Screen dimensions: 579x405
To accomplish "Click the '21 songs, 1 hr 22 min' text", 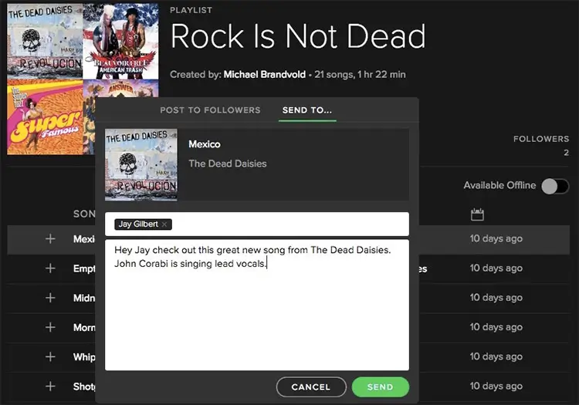I will pos(360,75).
